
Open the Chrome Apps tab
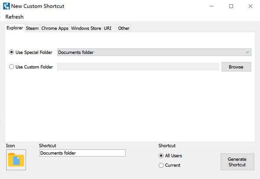pos(55,29)
